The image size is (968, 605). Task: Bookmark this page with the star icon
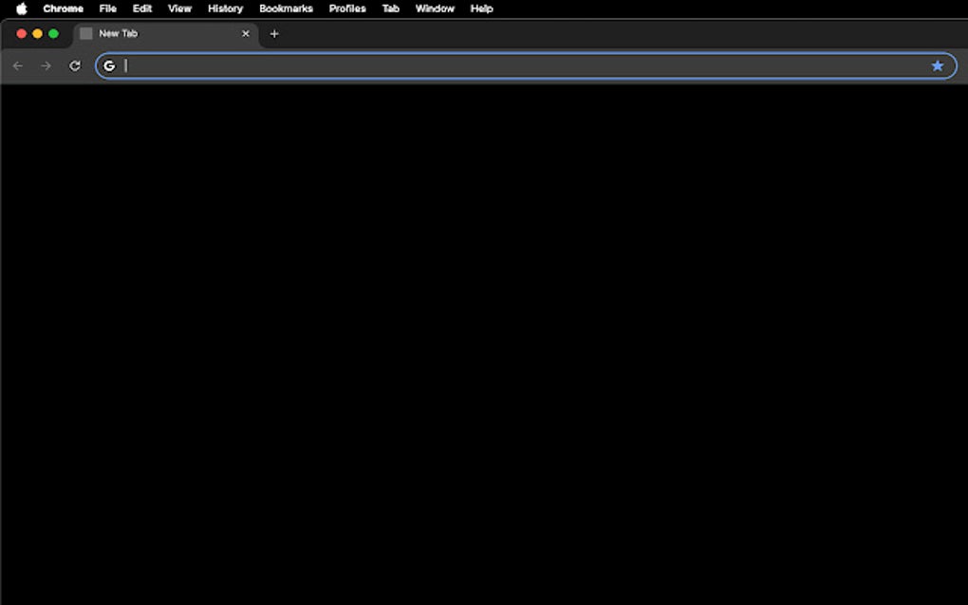pyautogui.click(x=938, y=65)
